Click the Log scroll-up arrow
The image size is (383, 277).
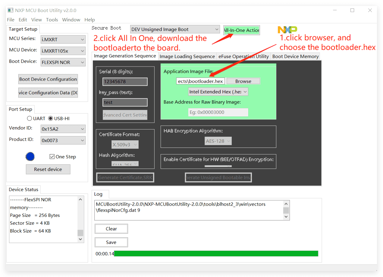tap(286, 204)
